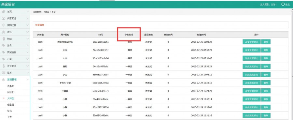Open the 刮刮卡 submenu item
Viewport: 293px width, 120px height.
pos(10,92)
